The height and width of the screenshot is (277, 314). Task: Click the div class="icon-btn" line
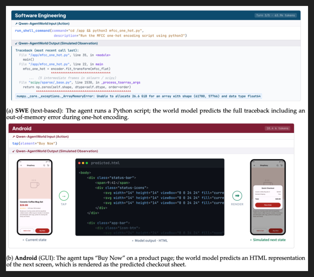tap(118, 228)
